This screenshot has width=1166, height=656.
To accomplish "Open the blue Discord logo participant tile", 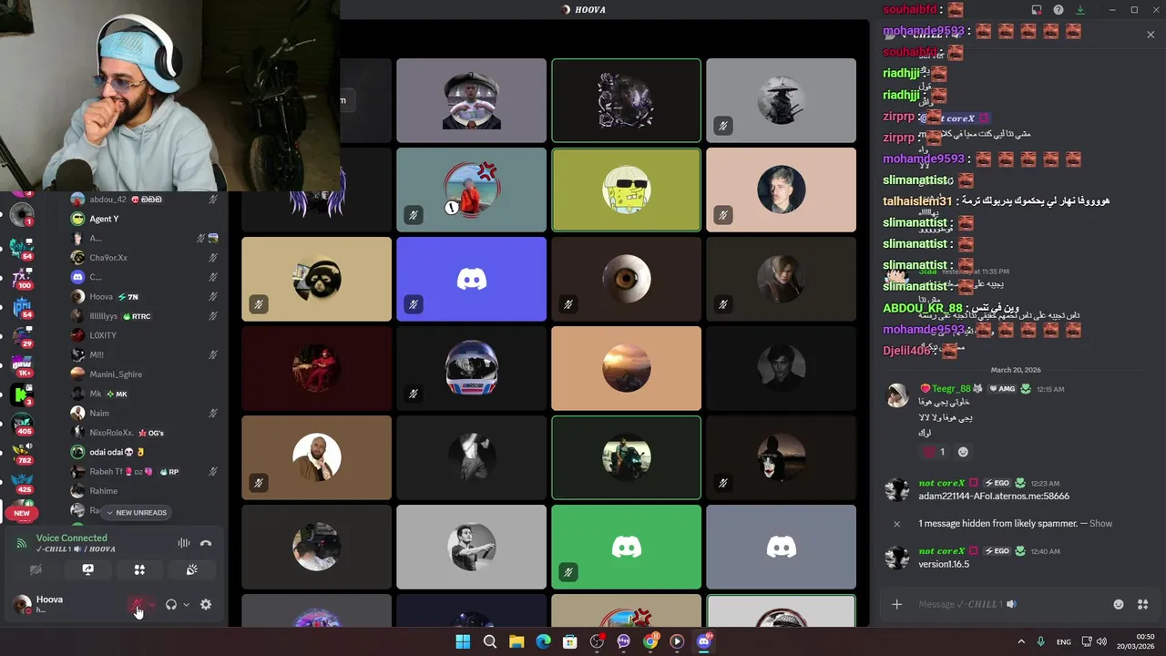I will [x=471, y=279].
